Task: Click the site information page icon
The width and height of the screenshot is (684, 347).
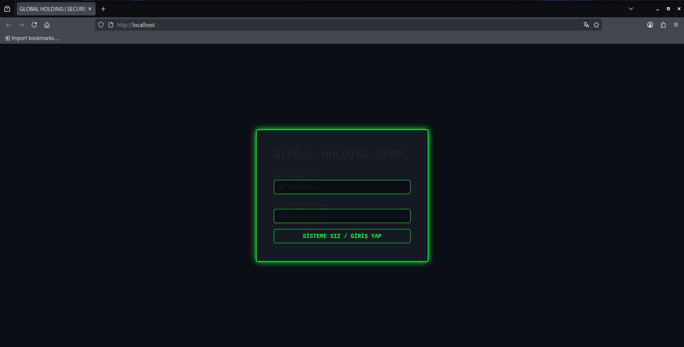Action: pos(111,25)
